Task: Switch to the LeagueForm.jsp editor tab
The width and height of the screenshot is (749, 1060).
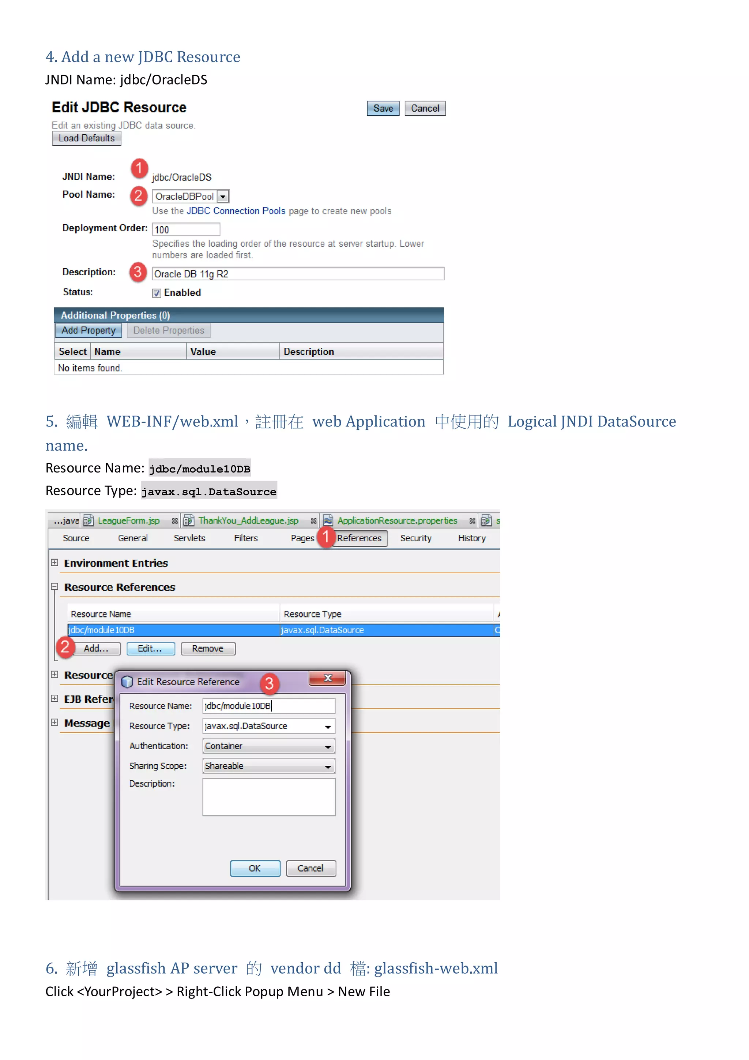Action: point(128,521)
